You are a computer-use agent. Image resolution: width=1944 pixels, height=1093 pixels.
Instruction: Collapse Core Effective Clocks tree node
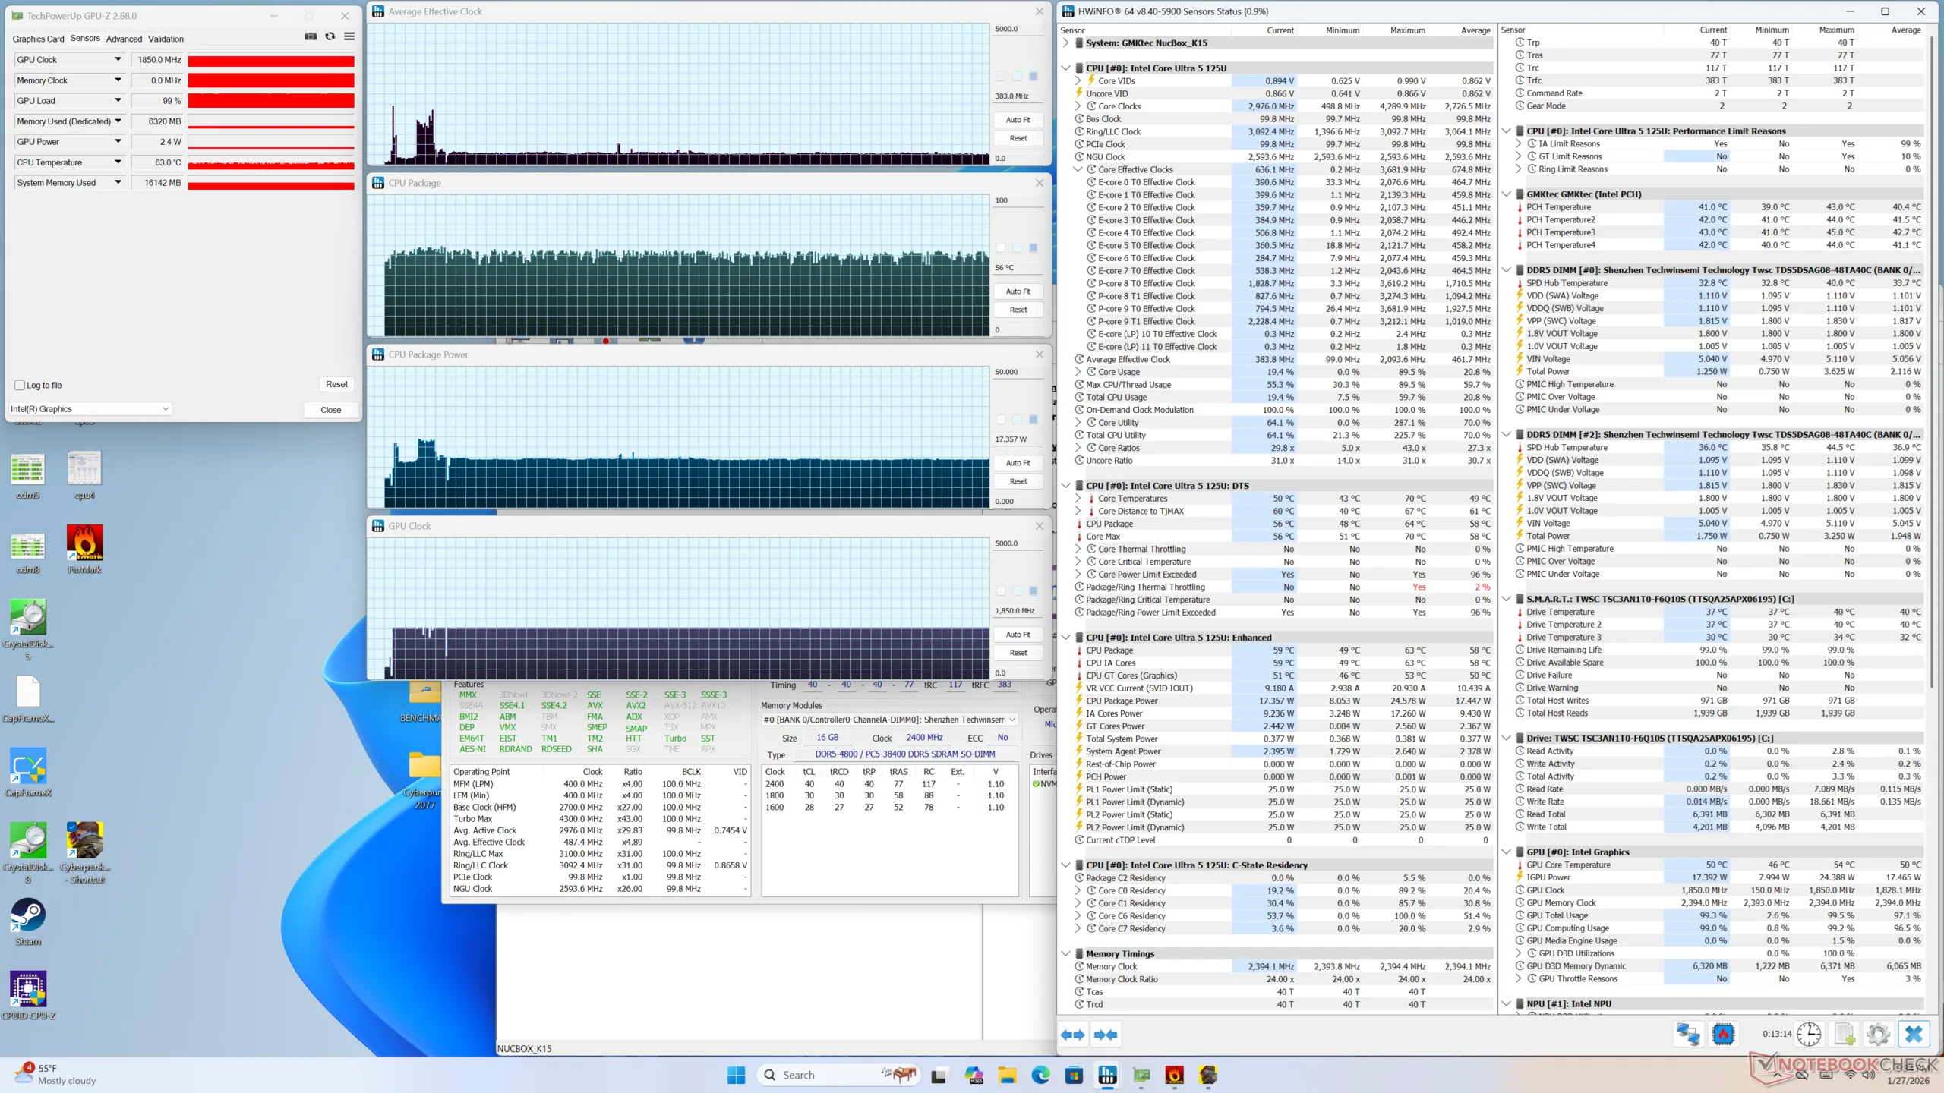(x=1078, y=169)
